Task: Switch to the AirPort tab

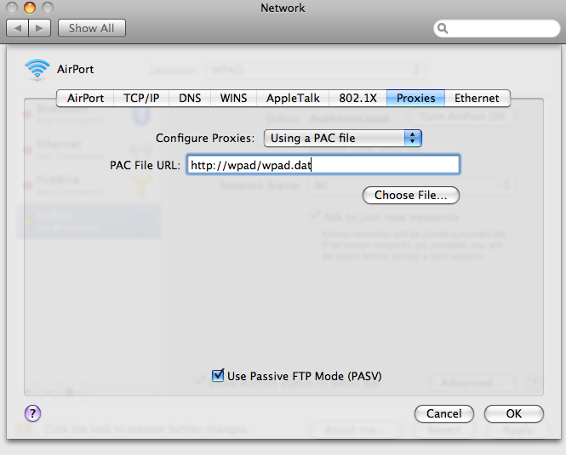Action: 85,98
